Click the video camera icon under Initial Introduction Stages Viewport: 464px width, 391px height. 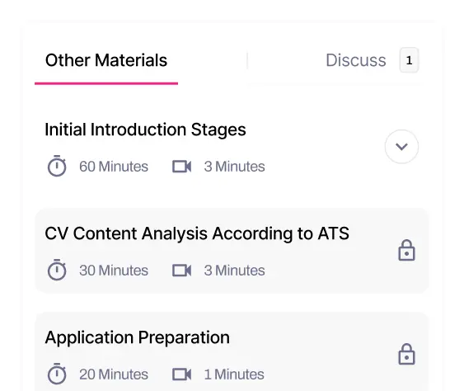click(x=181, y=167)
